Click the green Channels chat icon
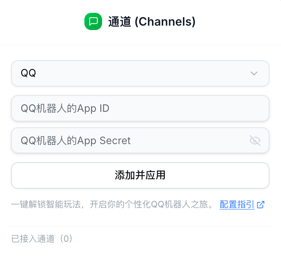 93,22
